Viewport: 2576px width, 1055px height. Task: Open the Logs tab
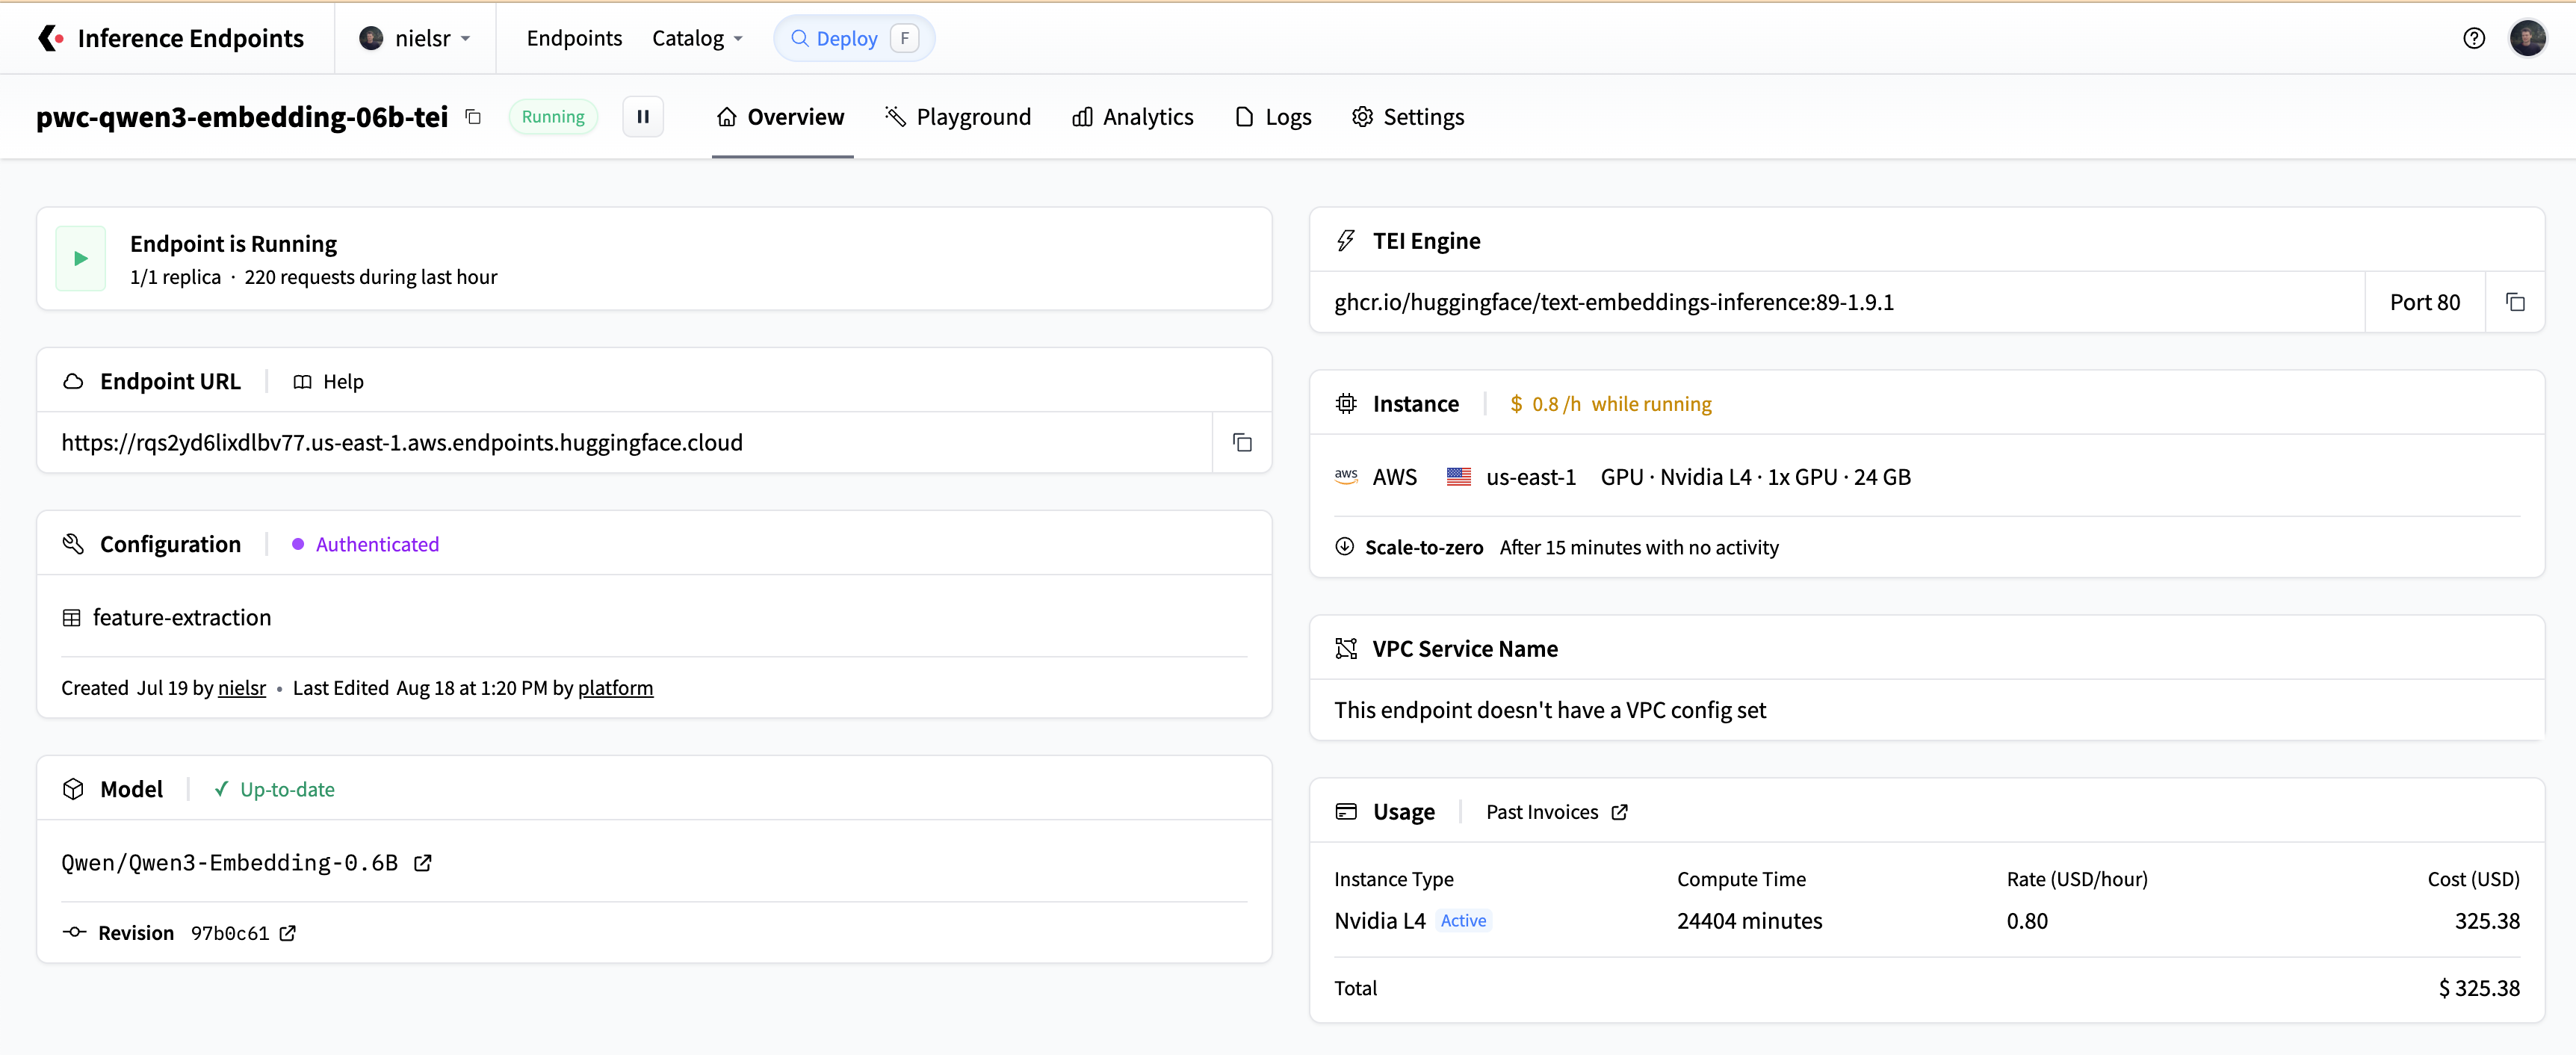pyautogui.click(x=1273, y=117)
